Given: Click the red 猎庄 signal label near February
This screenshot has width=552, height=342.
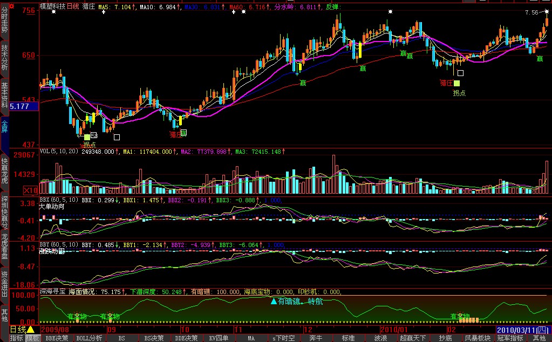Looking at the screenshot, I should (x=446, y=83).
